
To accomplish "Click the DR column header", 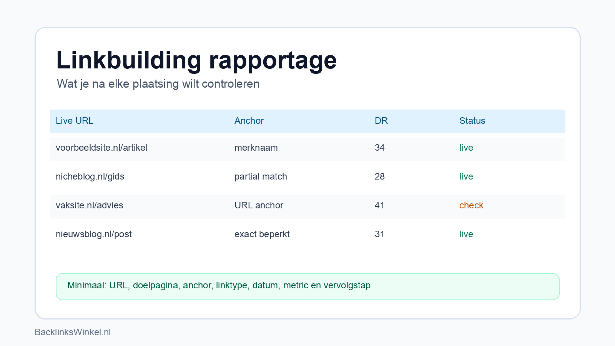I will tap(381, 121).
